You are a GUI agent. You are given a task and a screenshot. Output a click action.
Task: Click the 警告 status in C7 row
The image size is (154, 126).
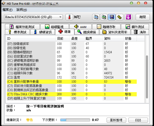pos(128,94)
